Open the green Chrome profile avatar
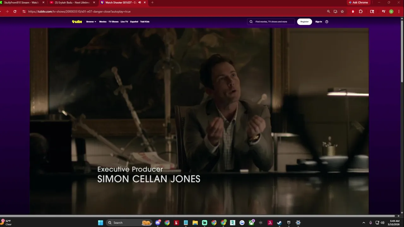Viewport: 404px width, 227px height. click(x=391, y=11)
